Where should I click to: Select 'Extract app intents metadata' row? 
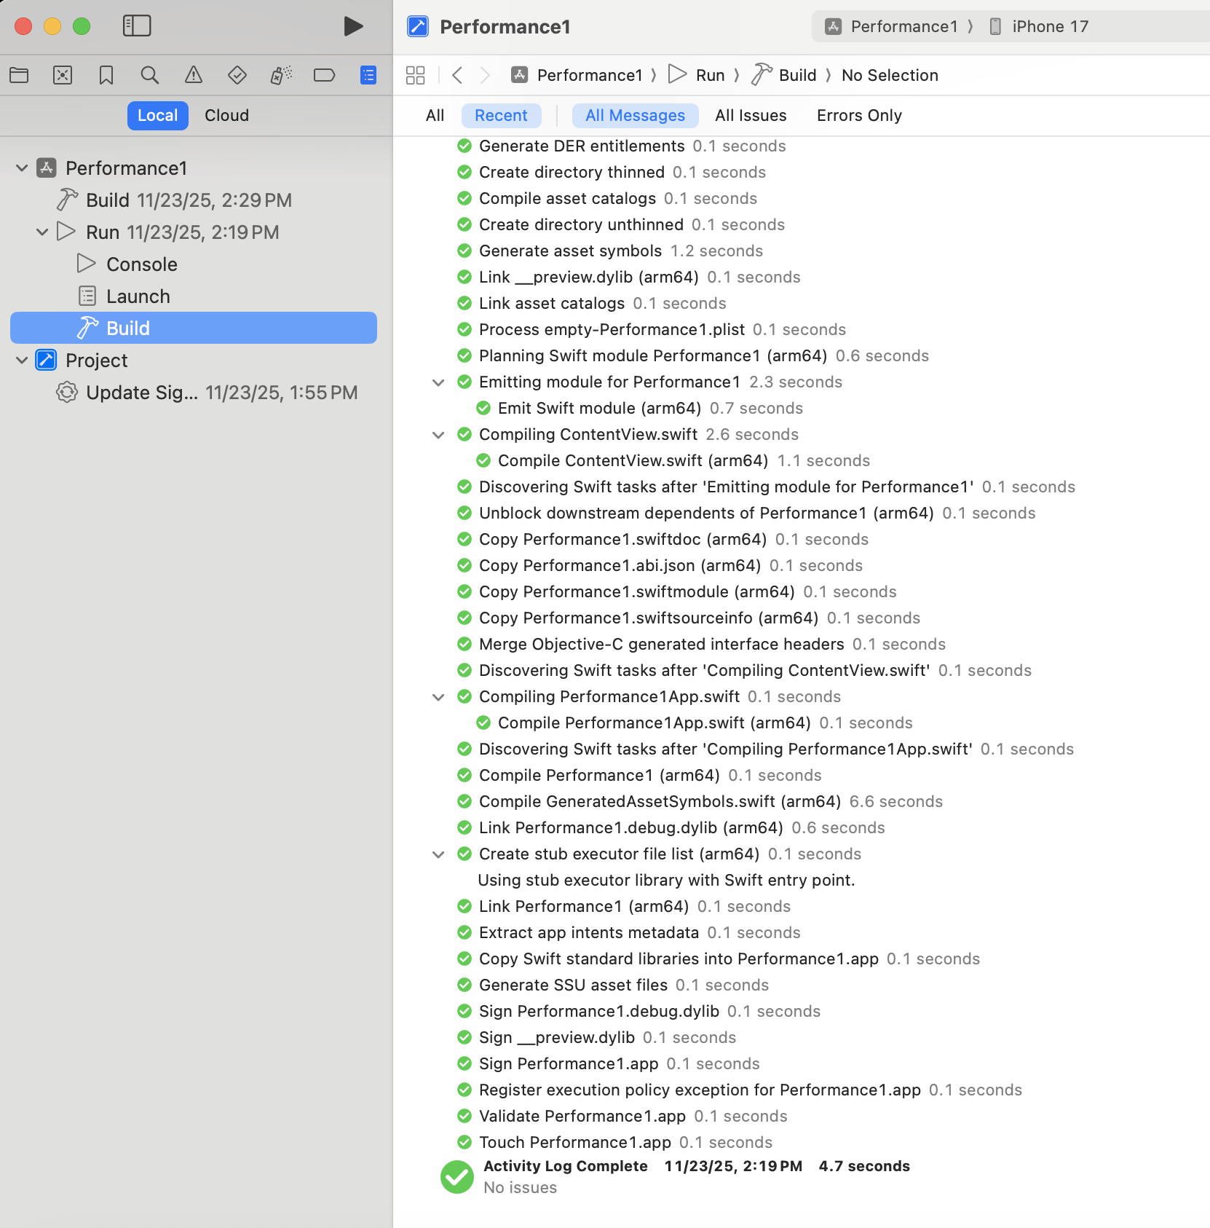click(629, 933)
